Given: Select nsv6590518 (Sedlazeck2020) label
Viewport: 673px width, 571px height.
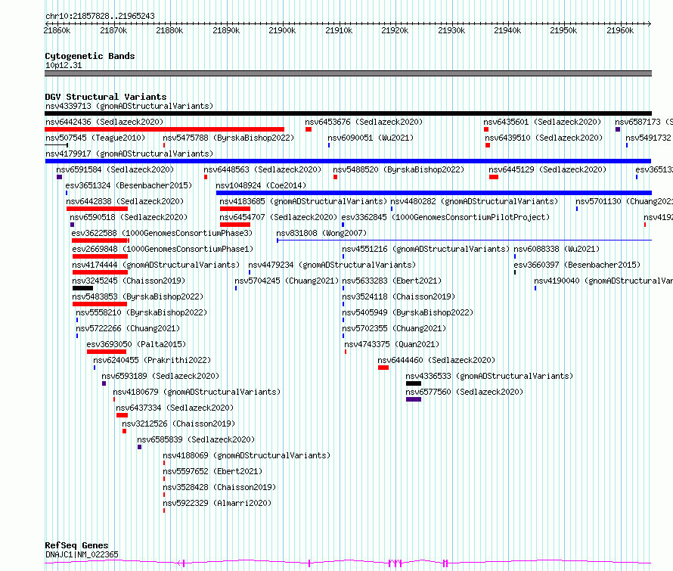Looking at the screenshot, I should [x=129, y=217].
